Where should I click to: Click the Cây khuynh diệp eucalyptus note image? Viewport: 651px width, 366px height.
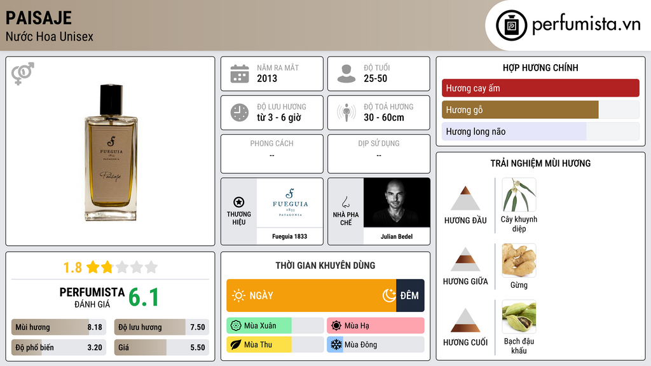click(519, 194)
